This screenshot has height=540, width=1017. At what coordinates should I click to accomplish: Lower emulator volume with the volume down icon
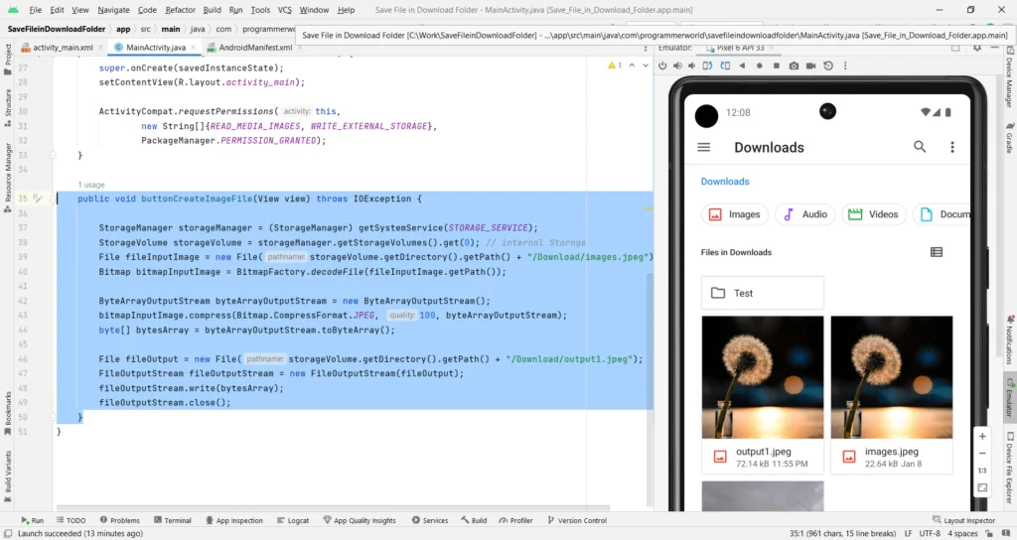click(x=692, y=66)
